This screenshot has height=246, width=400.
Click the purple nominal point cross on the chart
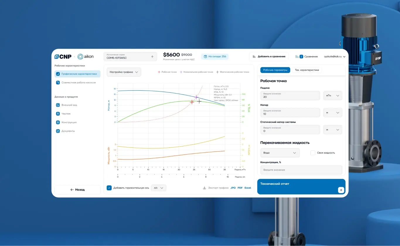click(x=196, y=97)
